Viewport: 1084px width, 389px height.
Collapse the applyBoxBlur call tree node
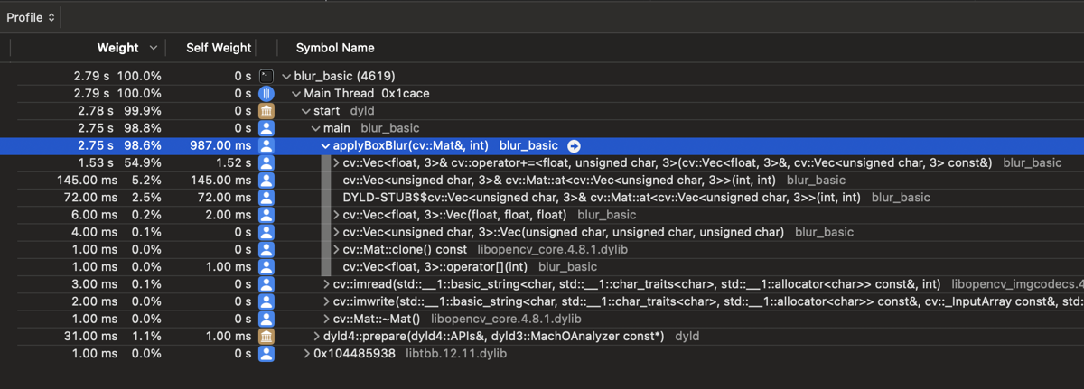click(325, 146)
